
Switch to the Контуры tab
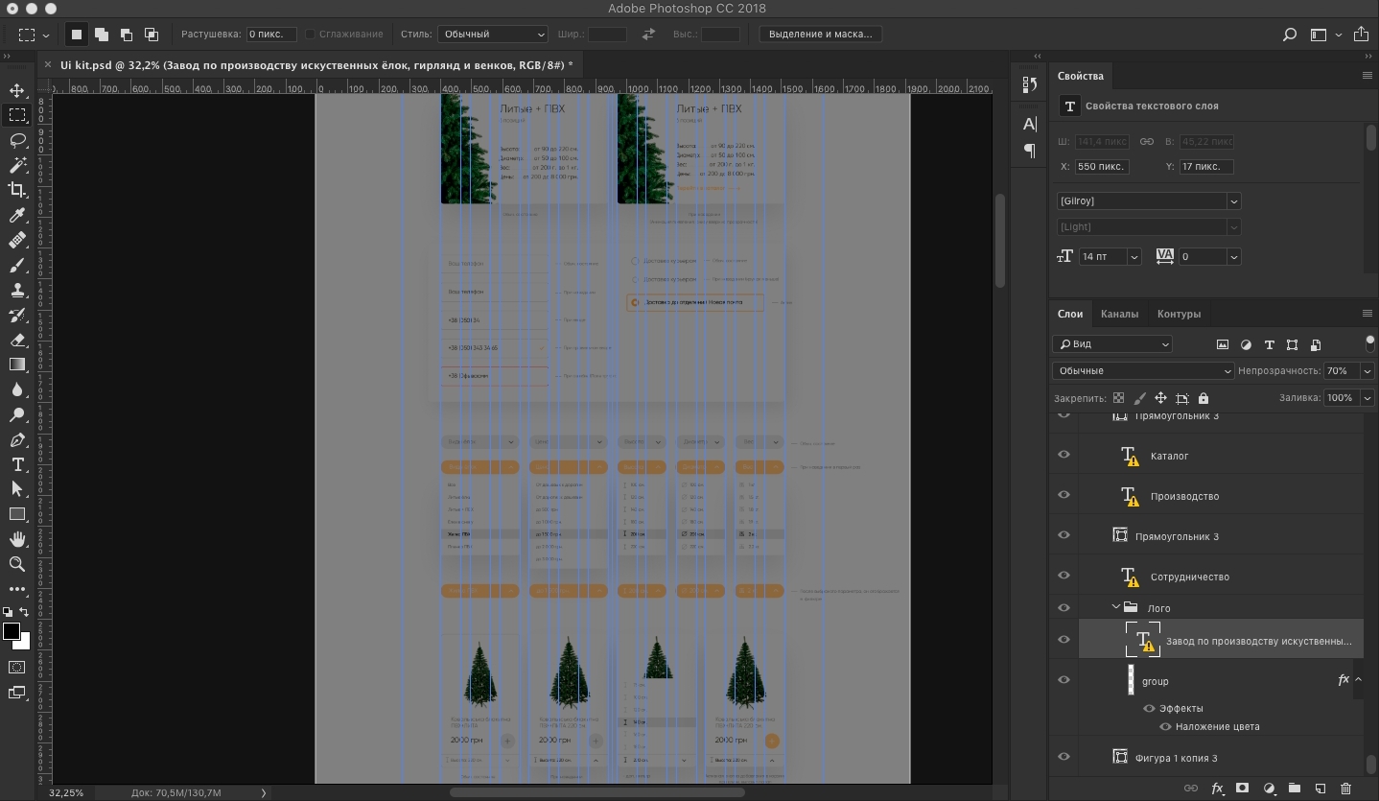(x=1179, y=314)
